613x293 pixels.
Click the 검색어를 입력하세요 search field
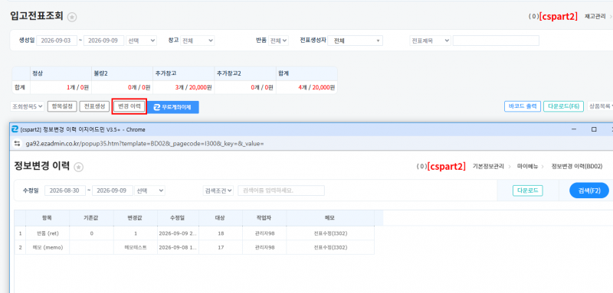281,190
